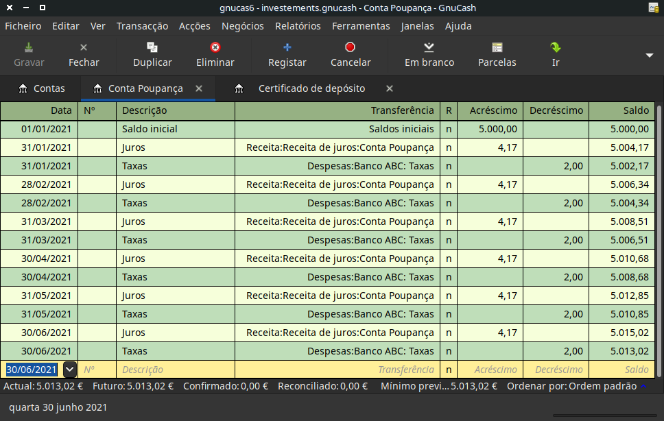The height and width of the screenshot is (421, 664).
Task: Click the Descrição field in blank transaction
Action: pyautogui.click(x=175, y=370)
